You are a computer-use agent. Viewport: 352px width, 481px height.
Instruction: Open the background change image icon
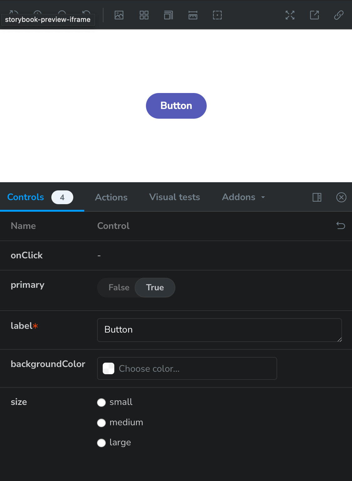click(119, 15)
